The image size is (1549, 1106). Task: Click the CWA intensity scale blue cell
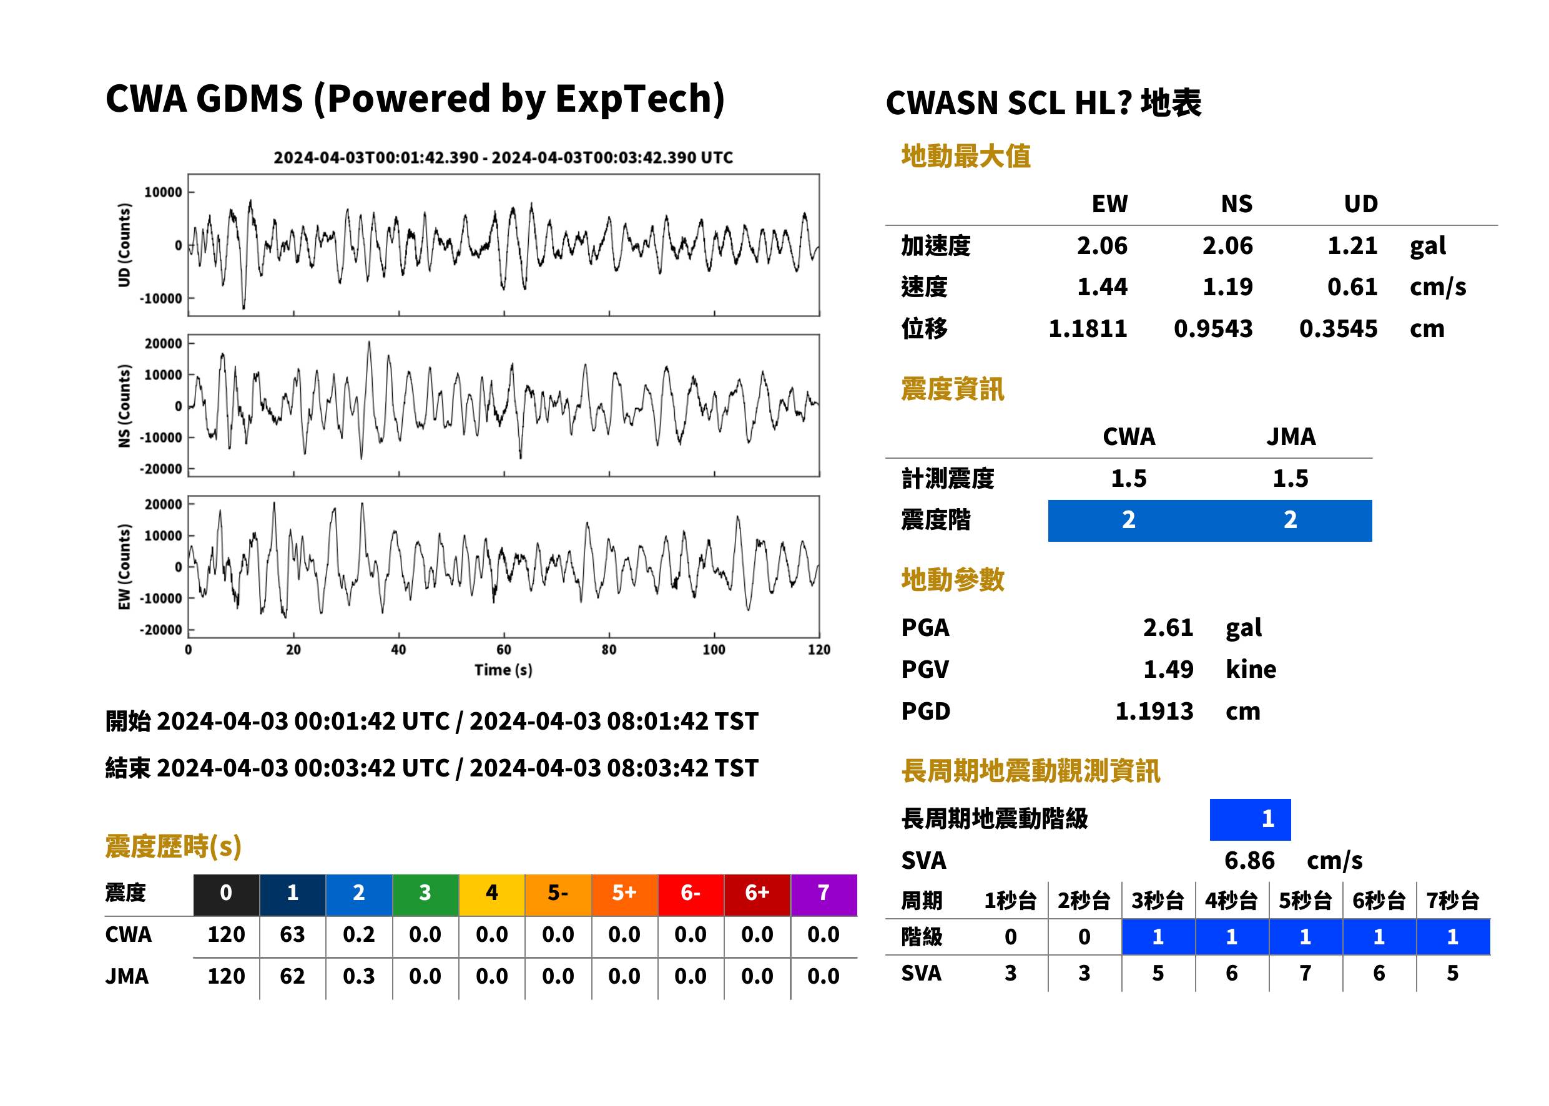(1129, 521)
